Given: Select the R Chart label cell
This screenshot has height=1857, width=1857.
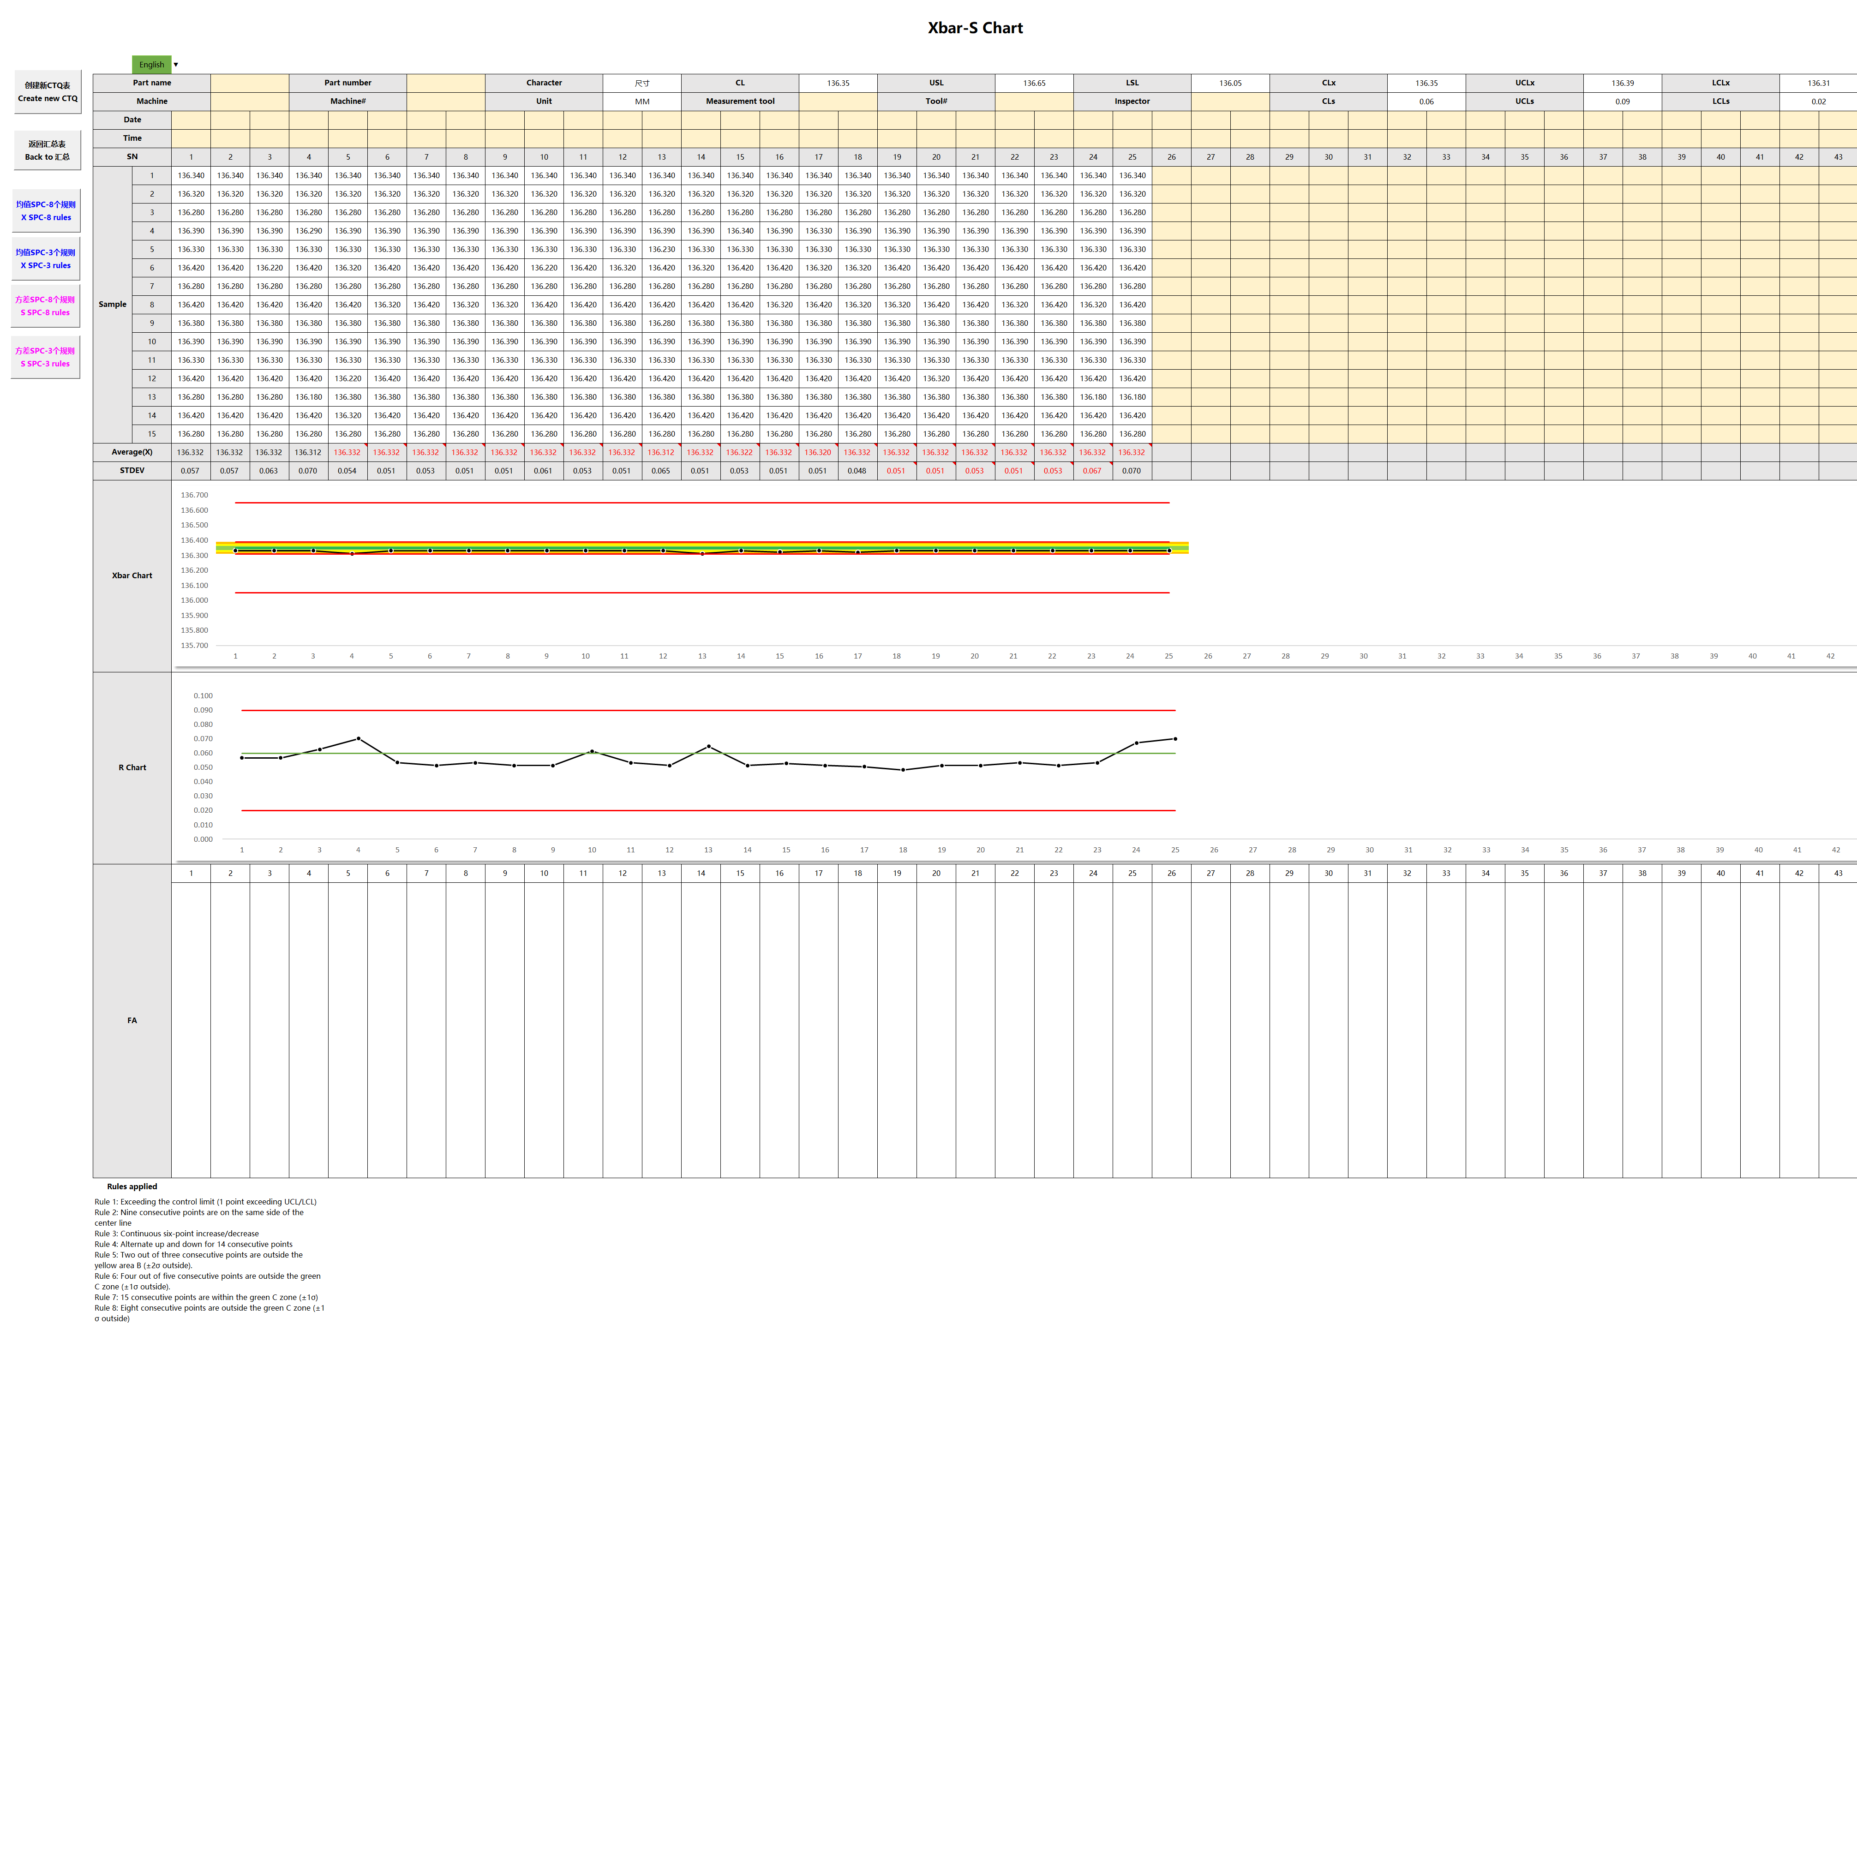Looking at the screenshot, I should 132,767.
